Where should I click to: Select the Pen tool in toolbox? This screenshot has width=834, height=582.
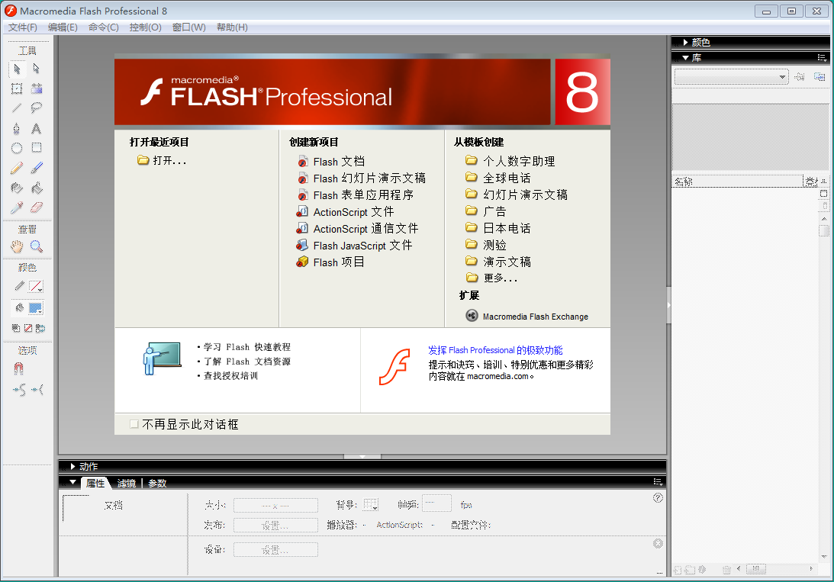[17, 128]
